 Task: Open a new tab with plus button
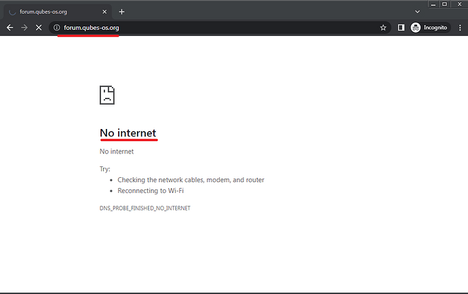click(121, 12)
